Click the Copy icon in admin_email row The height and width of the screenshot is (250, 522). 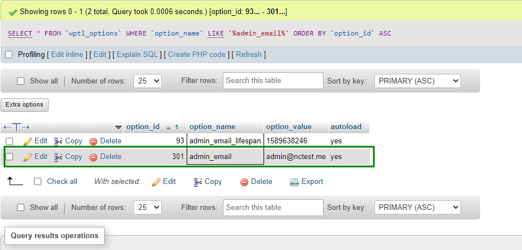[x=58, y=157]
